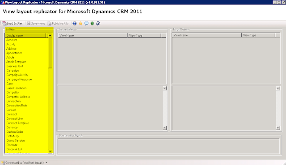Click the Save views toolbar button
The image size is (286, 165).
tap(36, 24)
